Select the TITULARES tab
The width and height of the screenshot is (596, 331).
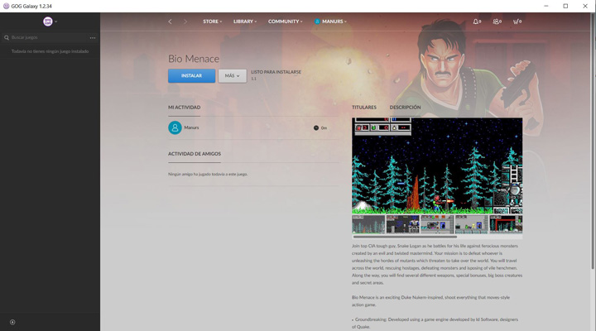[363, 108]
